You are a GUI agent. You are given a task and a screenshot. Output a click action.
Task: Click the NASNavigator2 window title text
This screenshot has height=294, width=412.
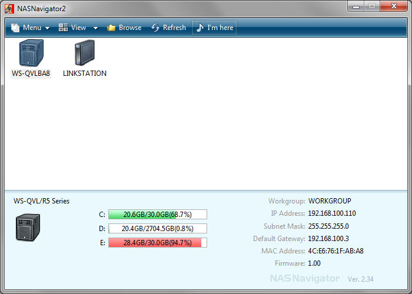42,9
